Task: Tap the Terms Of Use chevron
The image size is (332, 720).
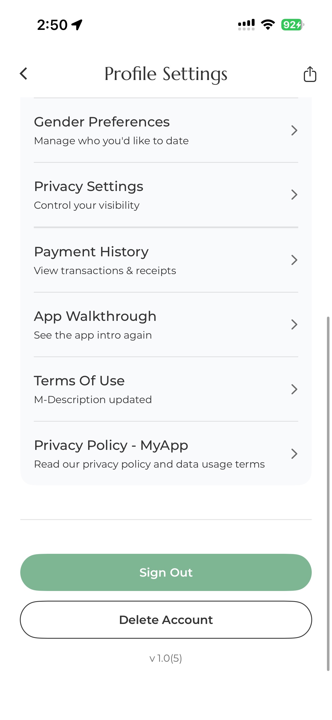Action: click(x=294, y=389)
